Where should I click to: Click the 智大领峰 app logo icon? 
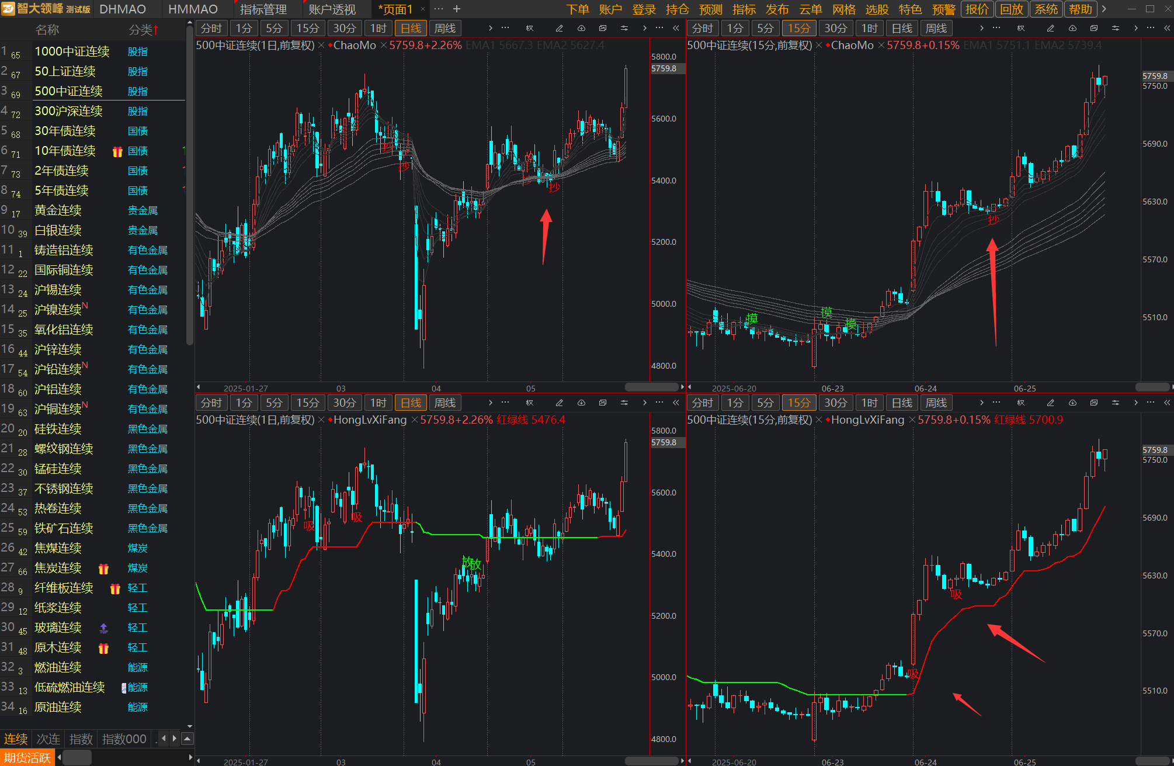point(8,9)
